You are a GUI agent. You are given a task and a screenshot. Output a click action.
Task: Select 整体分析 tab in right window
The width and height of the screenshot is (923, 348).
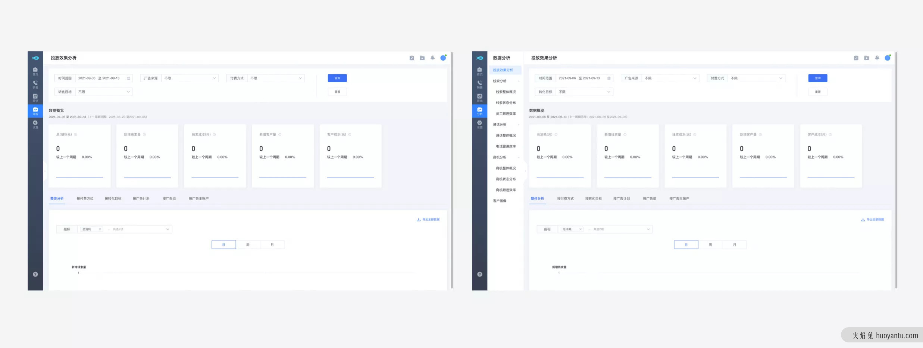(537, 199)
